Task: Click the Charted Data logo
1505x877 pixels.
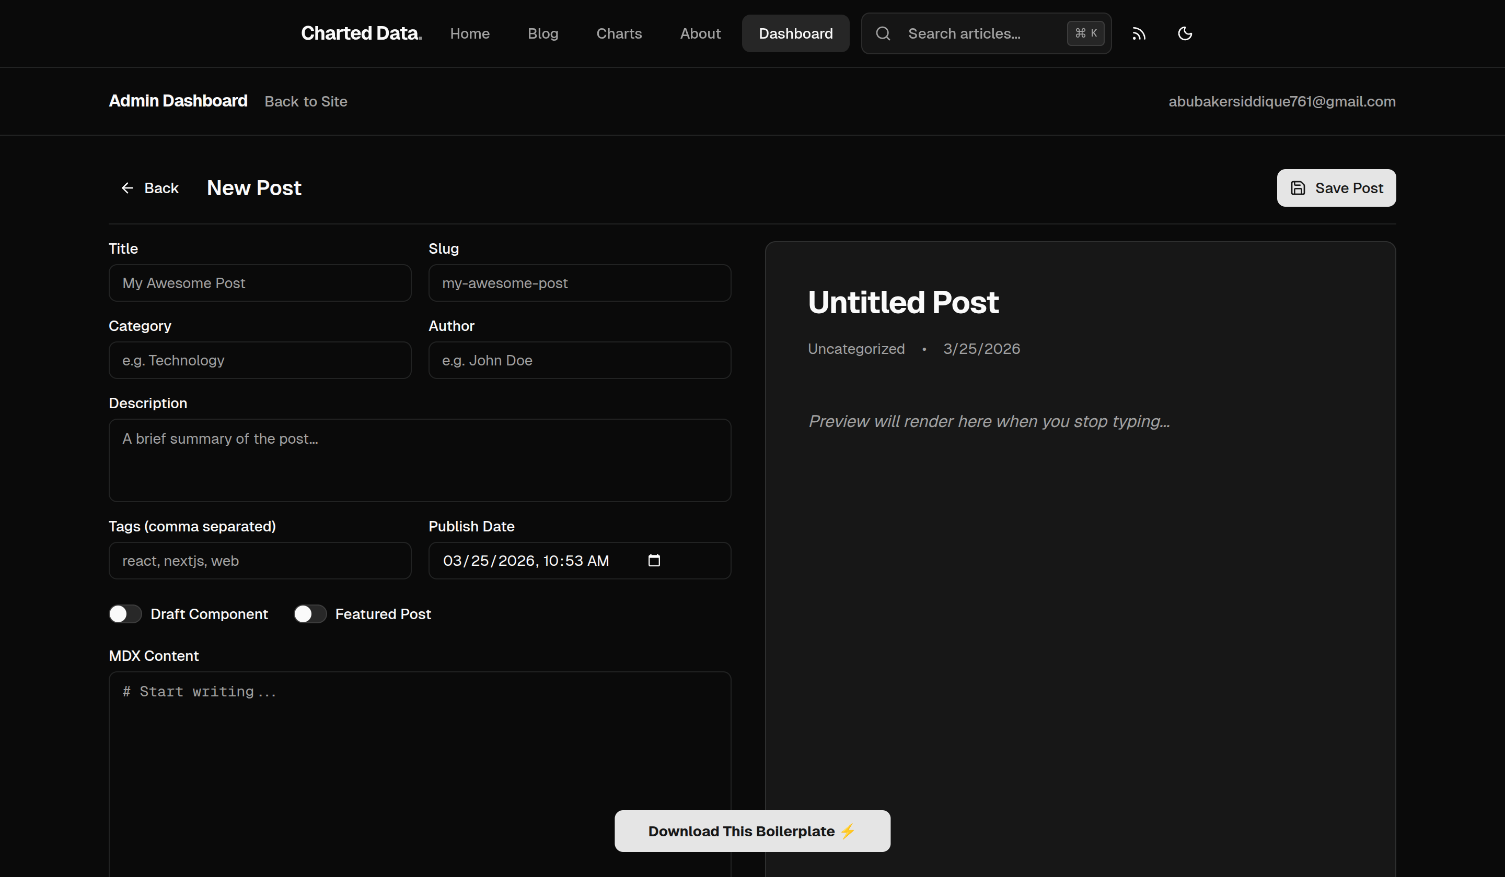Action: tap(361, 33)
